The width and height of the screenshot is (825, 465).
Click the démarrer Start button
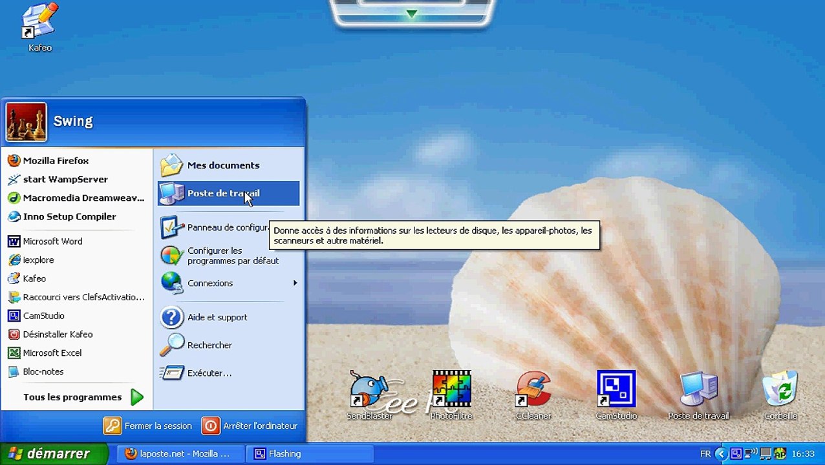54,454
